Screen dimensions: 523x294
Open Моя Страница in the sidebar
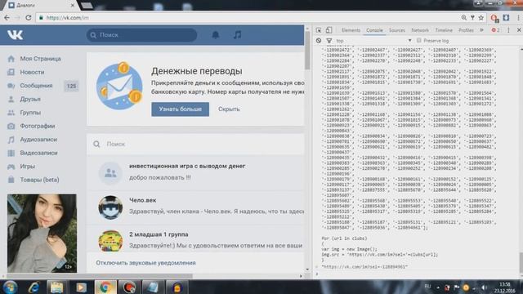coord(40,59)
